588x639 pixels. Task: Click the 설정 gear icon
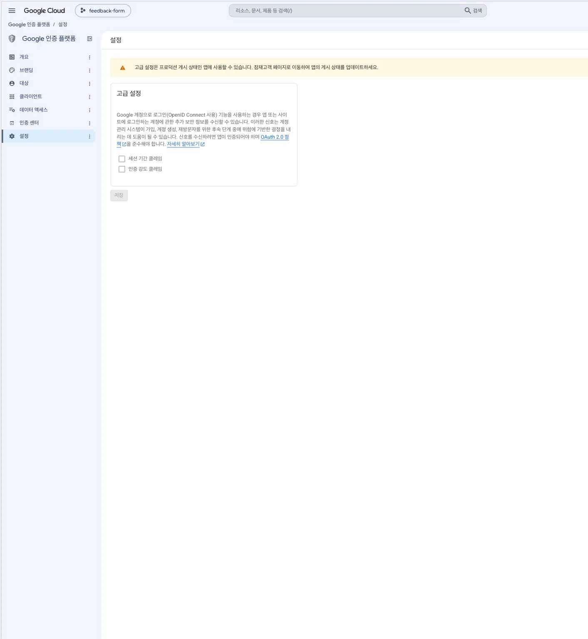click(12, 136)
